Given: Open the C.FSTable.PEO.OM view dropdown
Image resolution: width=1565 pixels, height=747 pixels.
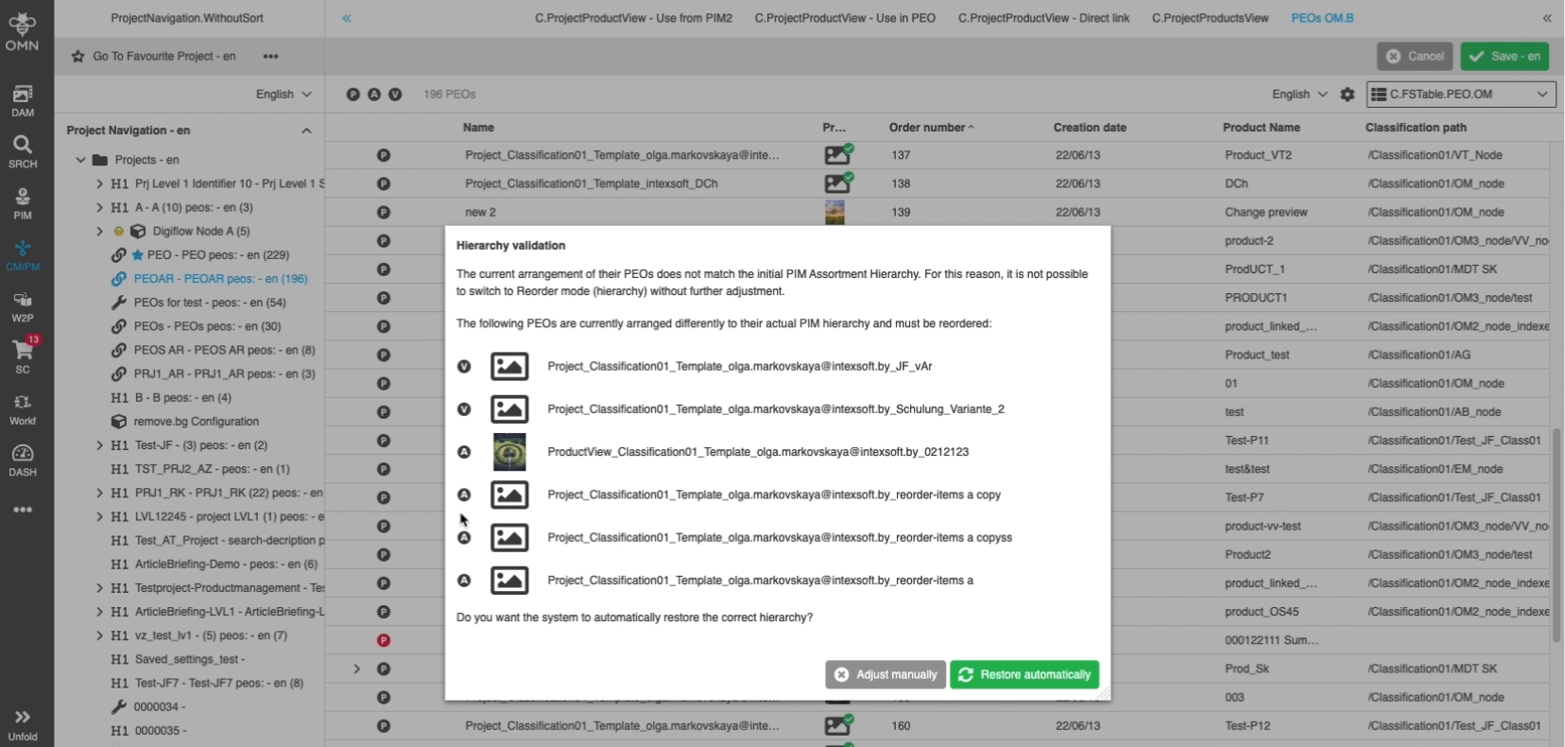Looking at the screenshot, I should [x=1460, y=95].
